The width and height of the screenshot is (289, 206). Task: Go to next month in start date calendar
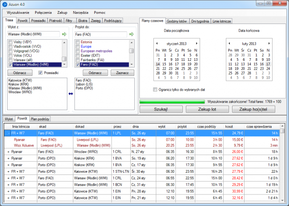pos(197,44)
